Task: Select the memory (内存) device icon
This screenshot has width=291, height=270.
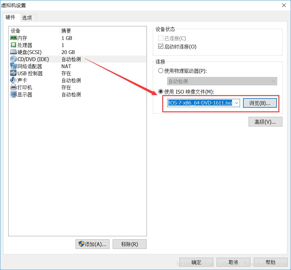Action: pyautogui.click(x=13, y=38)
